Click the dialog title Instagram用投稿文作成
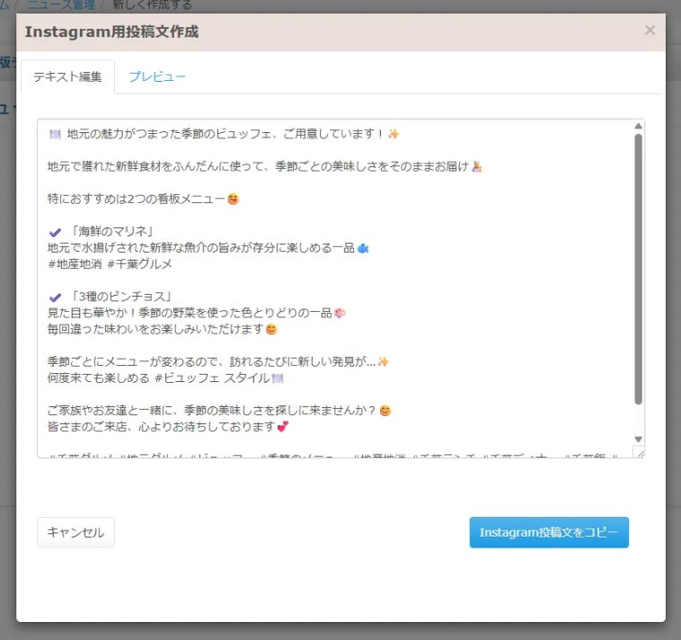This screenshot has width=681, height=640. [x=111, y=31]
